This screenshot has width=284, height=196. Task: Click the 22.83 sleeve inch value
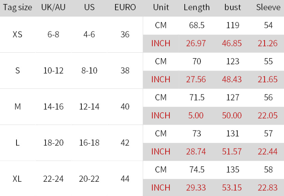pos(268,188)
